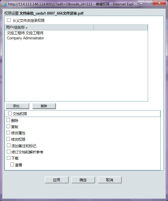Screen dimensions: 168x201
Task: Click the 应用 button
Action: (x=57, y=180)
